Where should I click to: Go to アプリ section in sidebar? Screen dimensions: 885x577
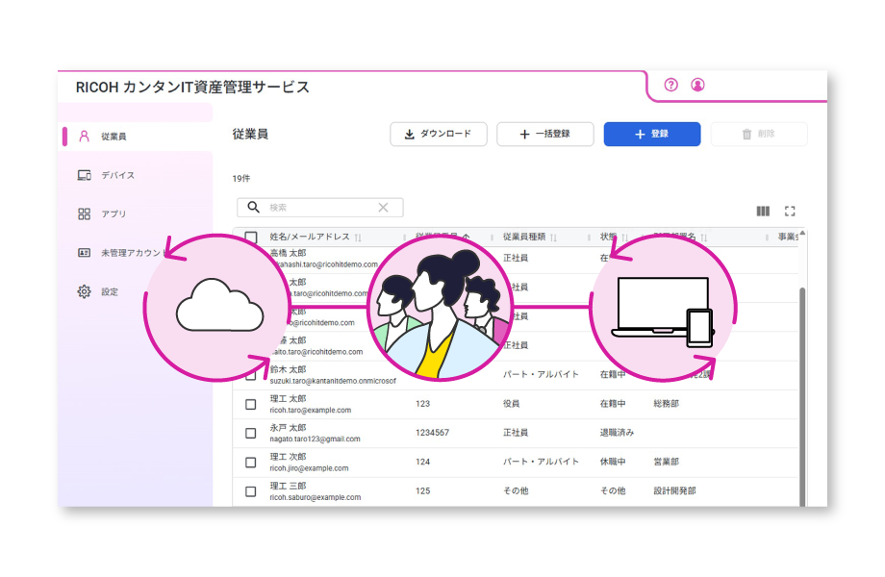[114, 213]
